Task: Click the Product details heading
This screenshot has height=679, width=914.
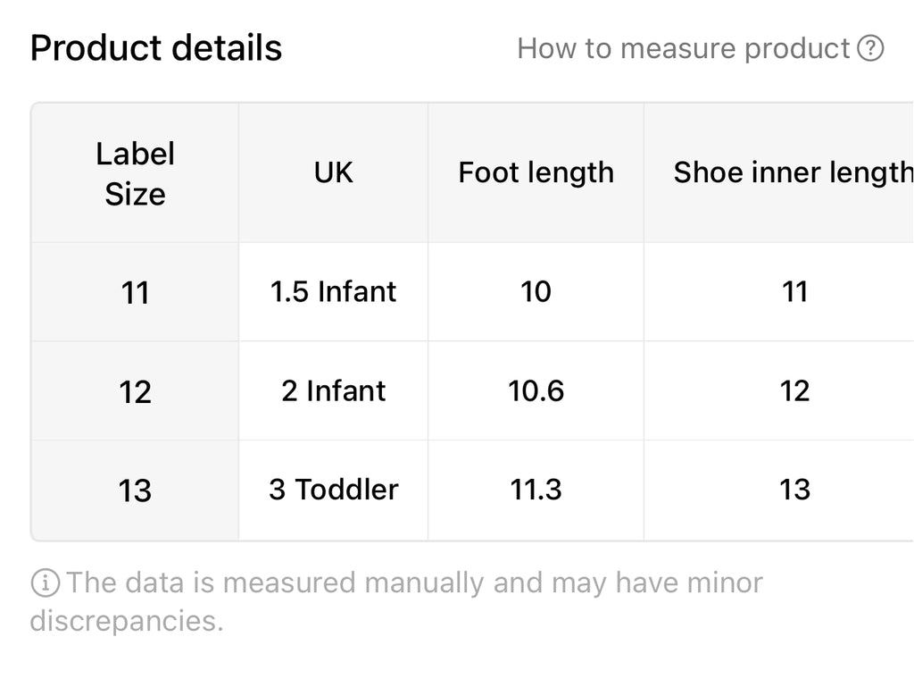Action: click(x=156, y=48)
